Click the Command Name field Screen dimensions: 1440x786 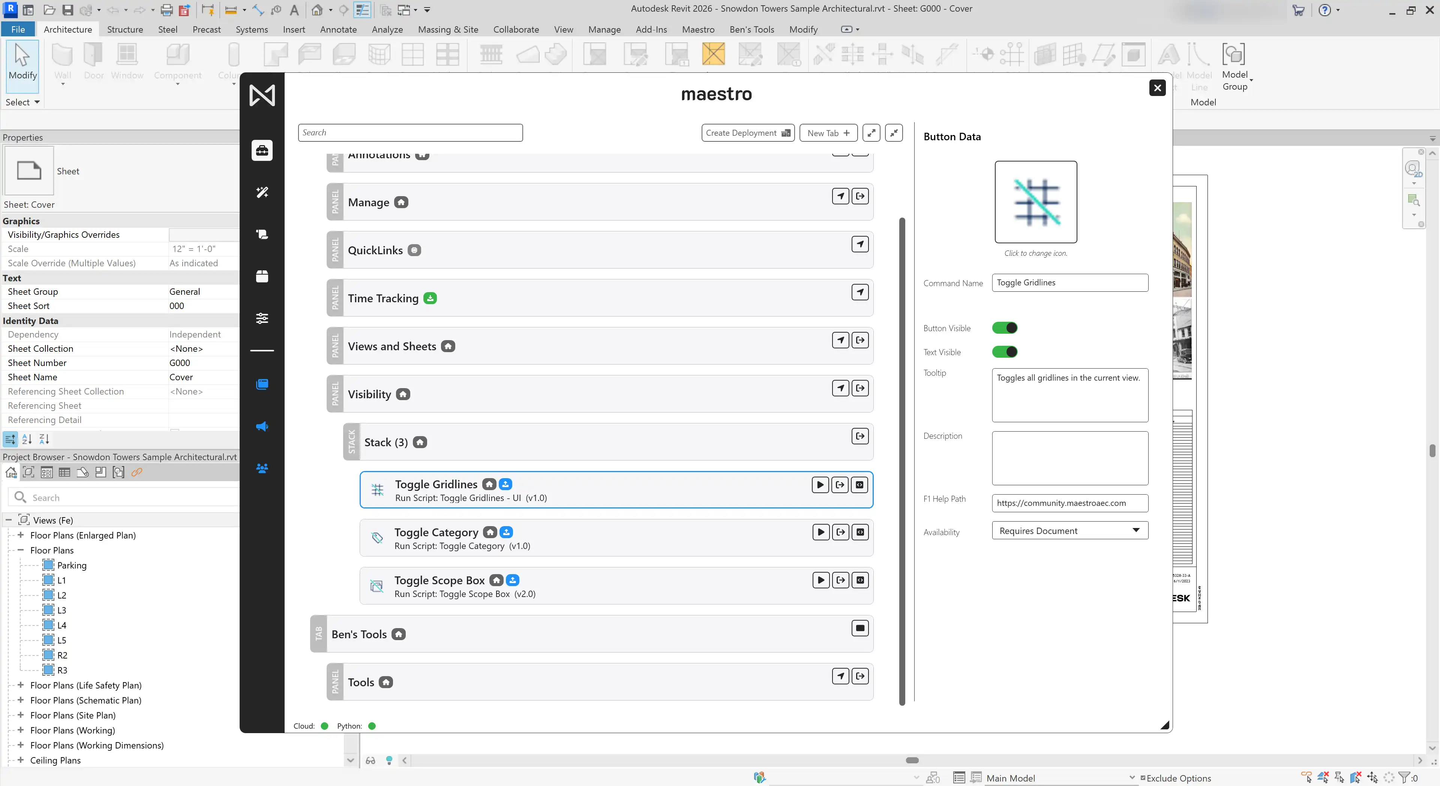(x=1070, y=283)
